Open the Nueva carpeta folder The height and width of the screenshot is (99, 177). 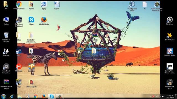[x=31, y=82]
